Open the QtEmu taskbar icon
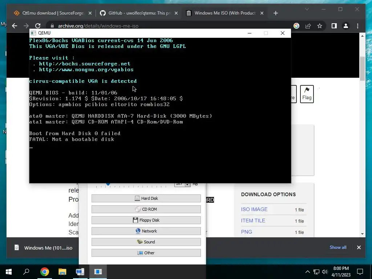The width and height of the screenshot is (372, 279). point(80,272)
